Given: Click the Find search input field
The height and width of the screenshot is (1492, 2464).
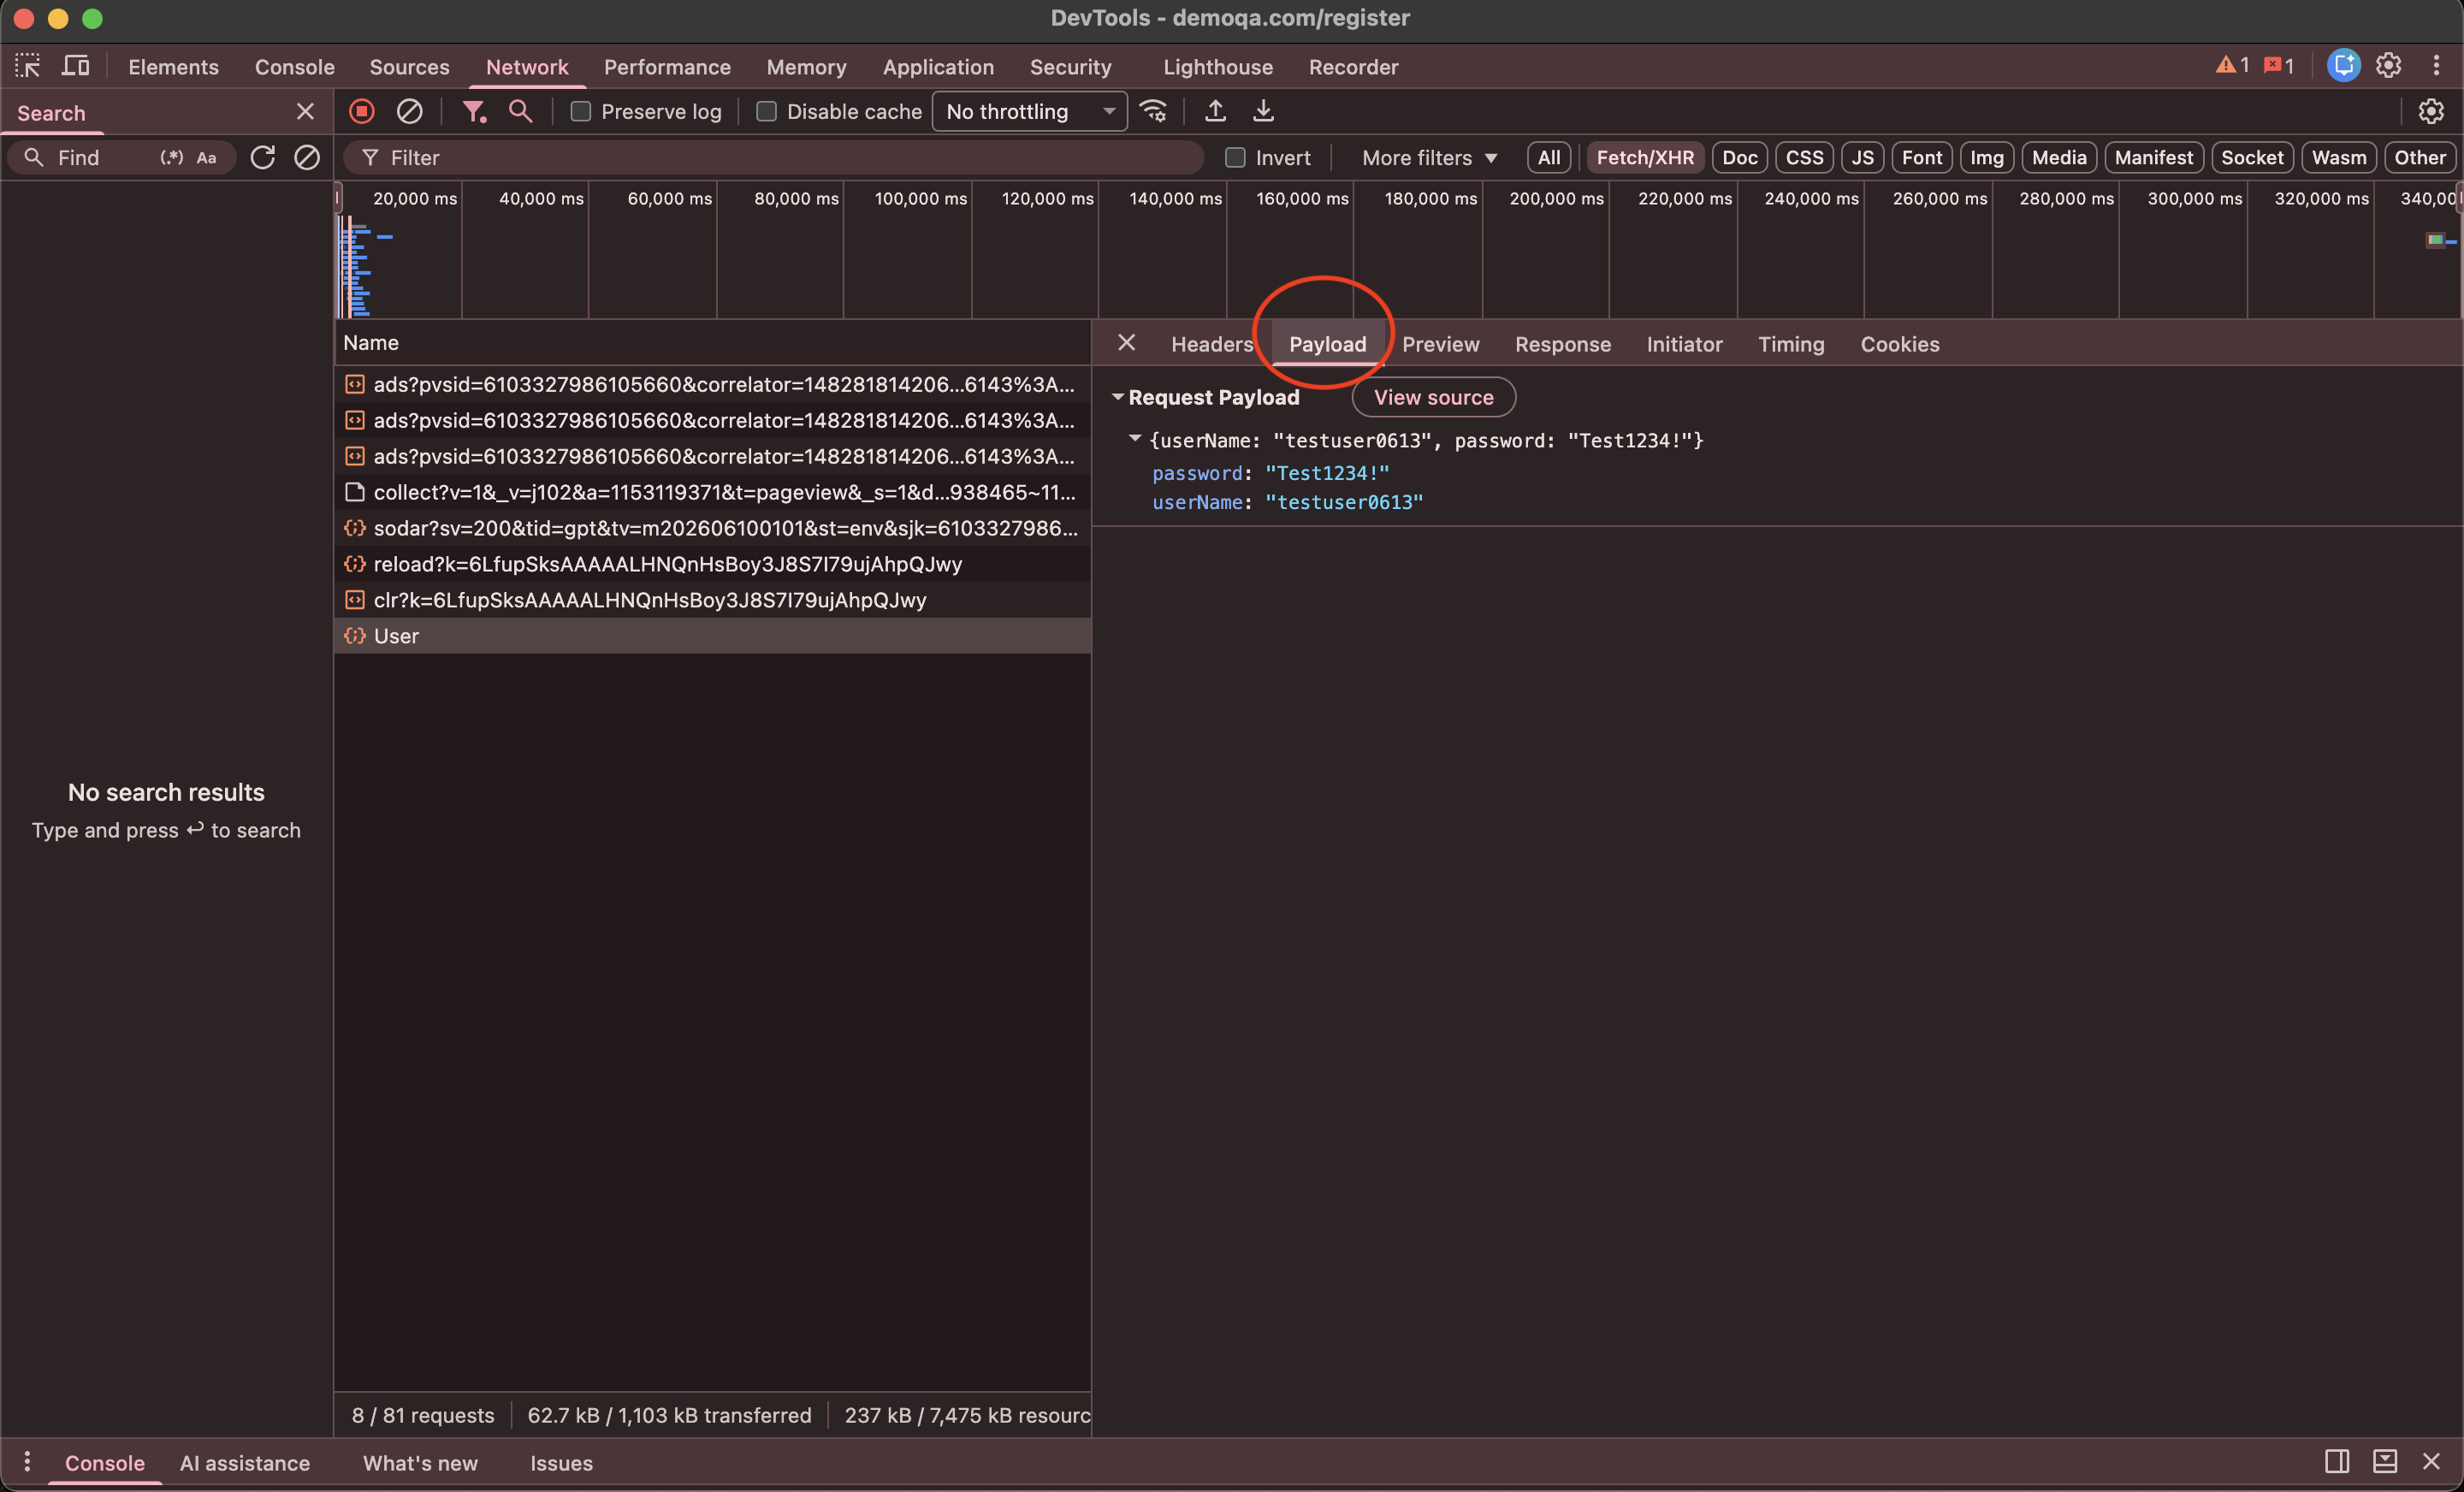Looking at the screenshot, I should pyautogui.click(x=105, y=157).
